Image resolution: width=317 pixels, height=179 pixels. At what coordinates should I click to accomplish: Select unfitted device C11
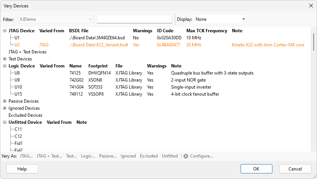tap(18, 129)
